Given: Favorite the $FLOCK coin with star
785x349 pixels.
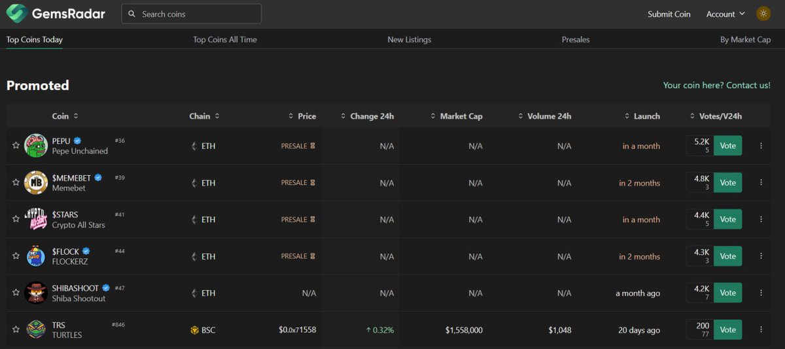Looking at the screenshot, I should 16,256.
